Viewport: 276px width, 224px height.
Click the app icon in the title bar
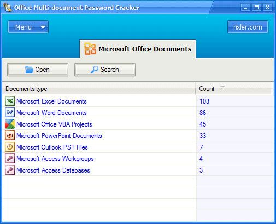(x=8, y=7)
